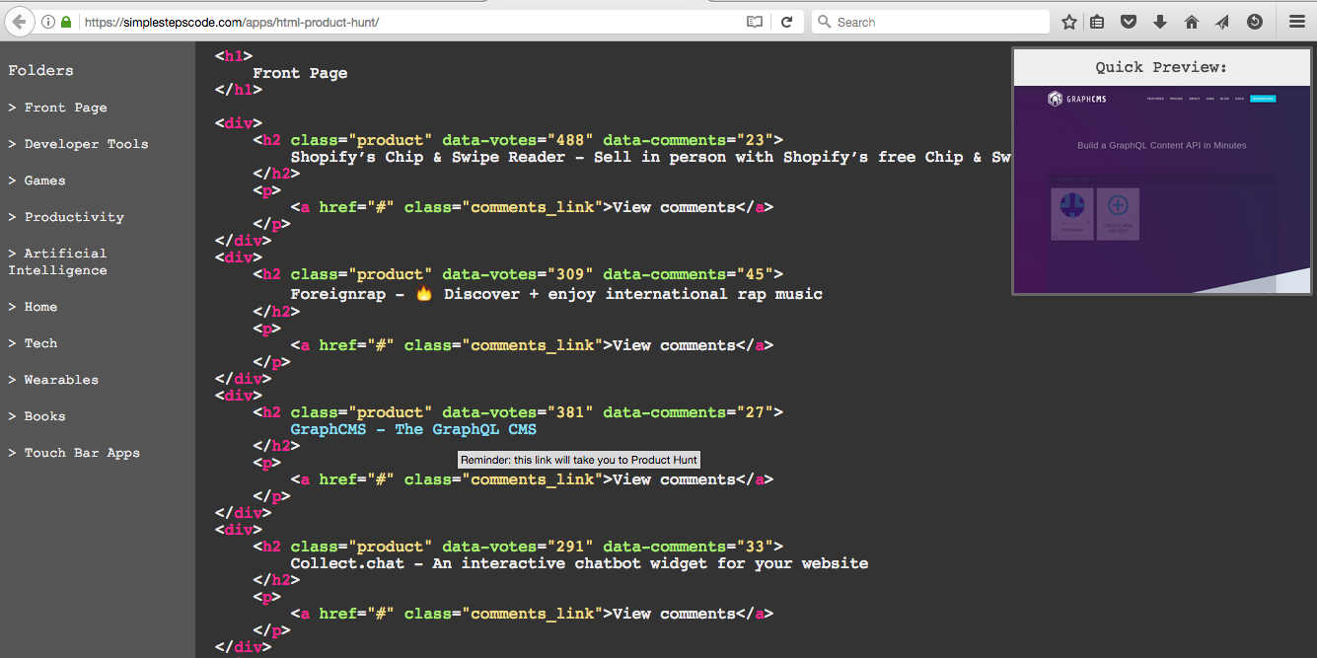Select the Touch Bar Apps folder
The width and height of the screenshot is (1317, 658).
82,452
